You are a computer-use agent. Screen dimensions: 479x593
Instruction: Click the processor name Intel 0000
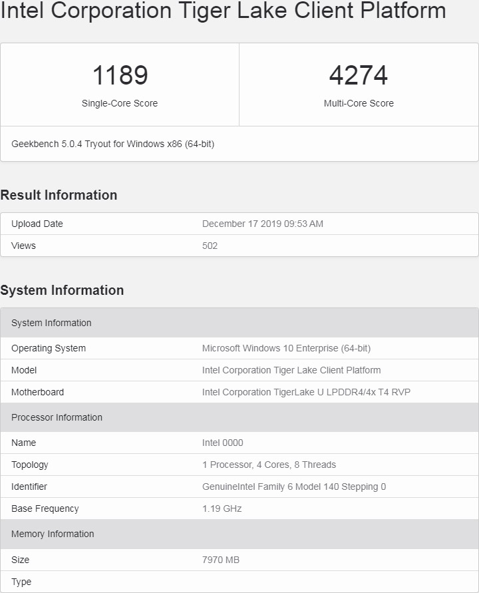coord(222,443)
